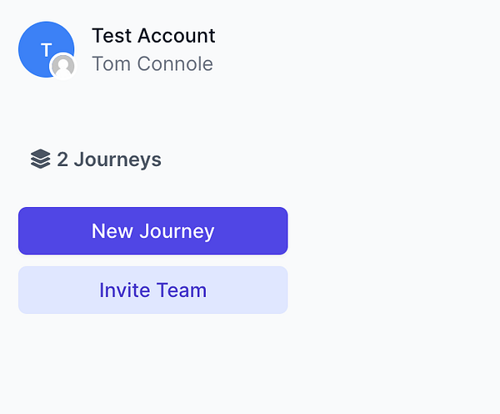Click the grey "Tom Connole" subtitle text
Viewport: 500px width, 414px height.
152,63
